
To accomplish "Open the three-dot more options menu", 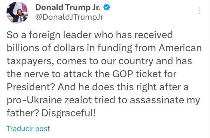I will pyautogui.click(x=199, y=11).
